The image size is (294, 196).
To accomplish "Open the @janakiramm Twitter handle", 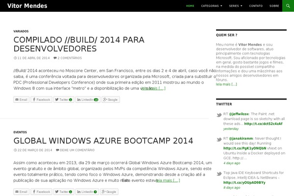I will 241,138.
